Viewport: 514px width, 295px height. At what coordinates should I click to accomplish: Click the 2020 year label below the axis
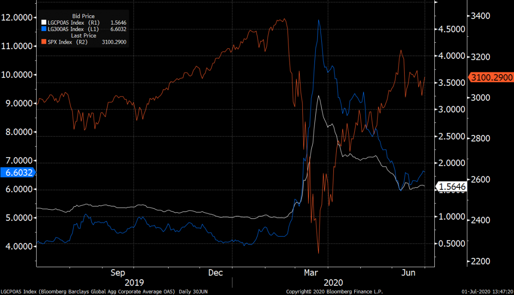click(333, 282)
